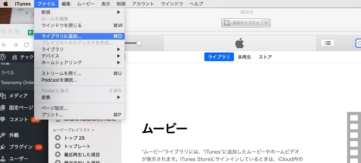This screenshot has height=163, width=361.
Task: Choose ストリームを開く... menu item
Action: click(x=79, y=73)
